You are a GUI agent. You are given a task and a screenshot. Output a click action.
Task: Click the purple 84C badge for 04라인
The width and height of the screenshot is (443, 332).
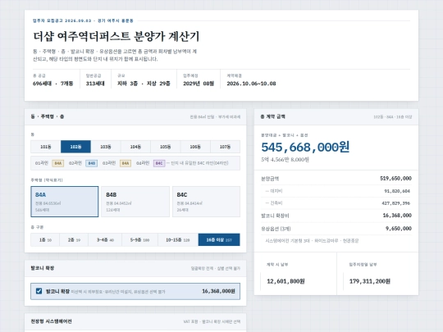(159, 163)
